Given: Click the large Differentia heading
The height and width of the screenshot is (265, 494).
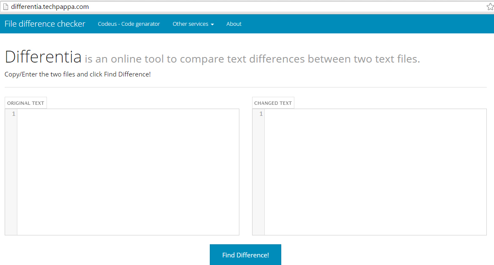Looking at the screenshot, I should (x=42, y=57).
